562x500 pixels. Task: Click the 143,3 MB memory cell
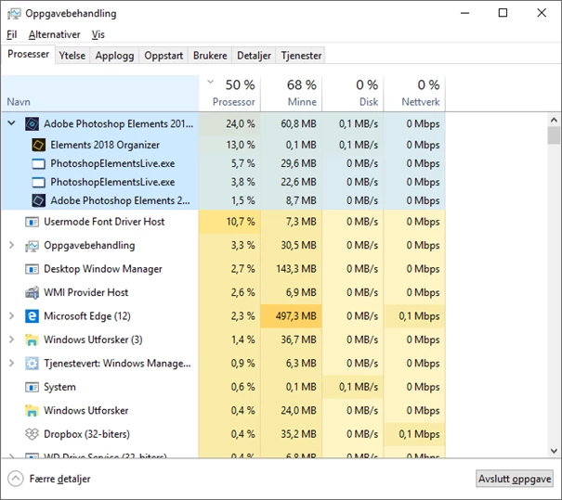tap(292, 269)
